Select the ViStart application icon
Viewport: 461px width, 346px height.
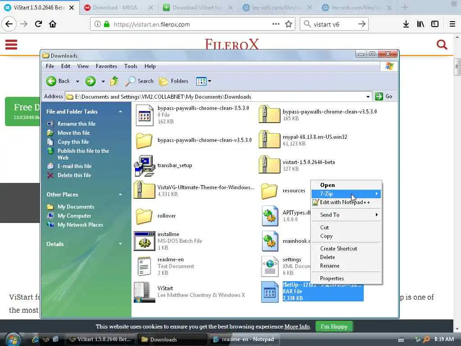pos(145,292)
